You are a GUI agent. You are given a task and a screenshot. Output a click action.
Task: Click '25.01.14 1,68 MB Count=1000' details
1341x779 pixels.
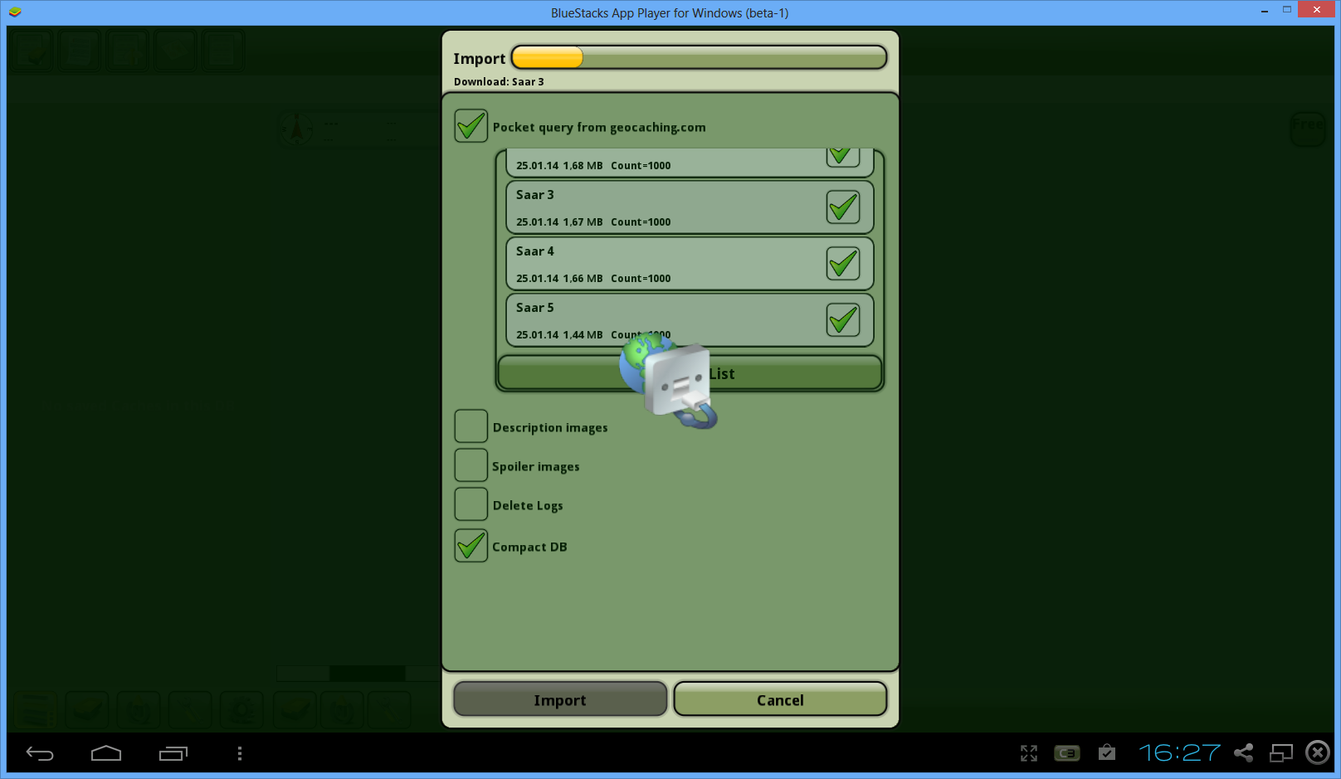(x=593, y=166)
